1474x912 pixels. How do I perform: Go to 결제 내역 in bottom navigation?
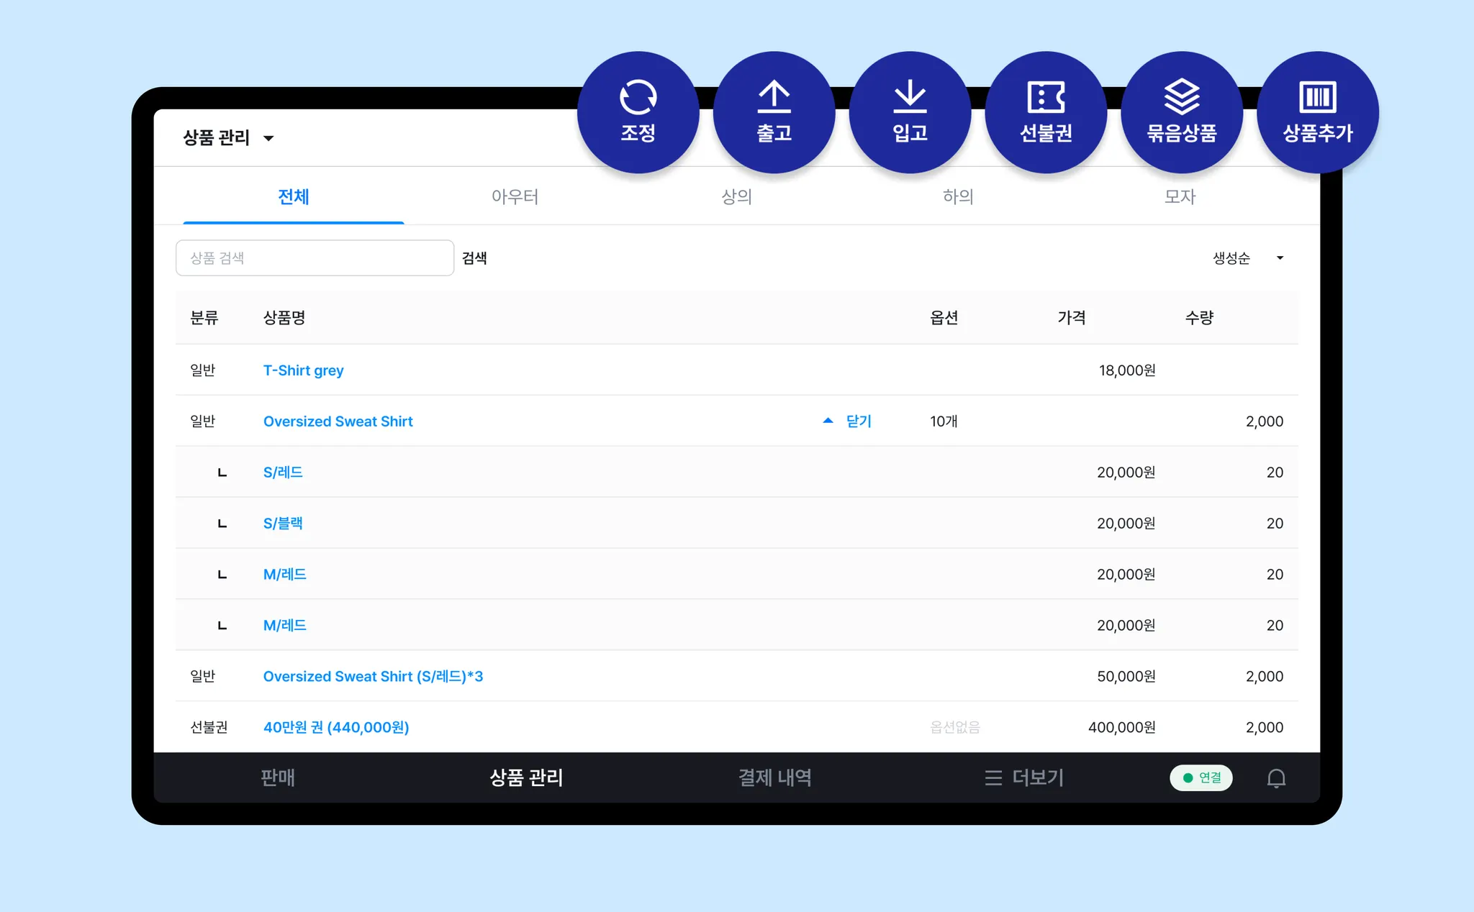tap(774, 778)
